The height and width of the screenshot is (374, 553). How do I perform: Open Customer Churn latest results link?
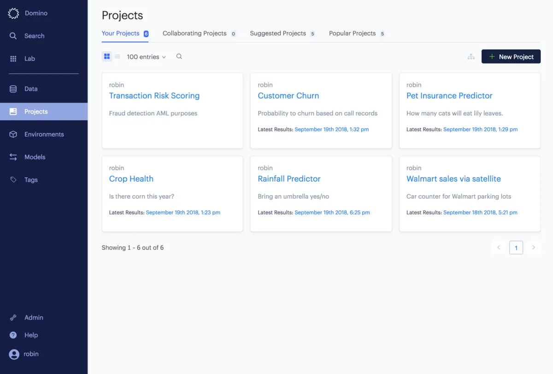(x=331, y=130)
